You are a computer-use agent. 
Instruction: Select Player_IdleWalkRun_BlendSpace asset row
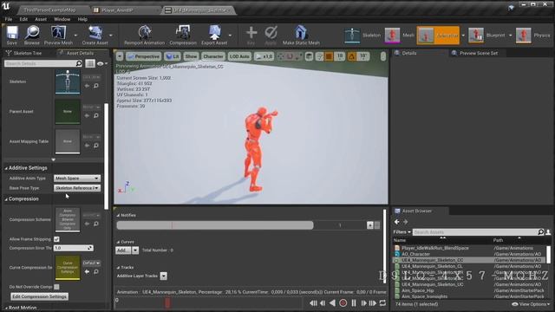point(470,248)
